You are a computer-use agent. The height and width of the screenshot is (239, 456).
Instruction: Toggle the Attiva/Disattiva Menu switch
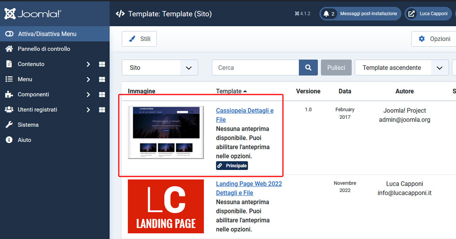pyautogui.click(x=9, y=33)
